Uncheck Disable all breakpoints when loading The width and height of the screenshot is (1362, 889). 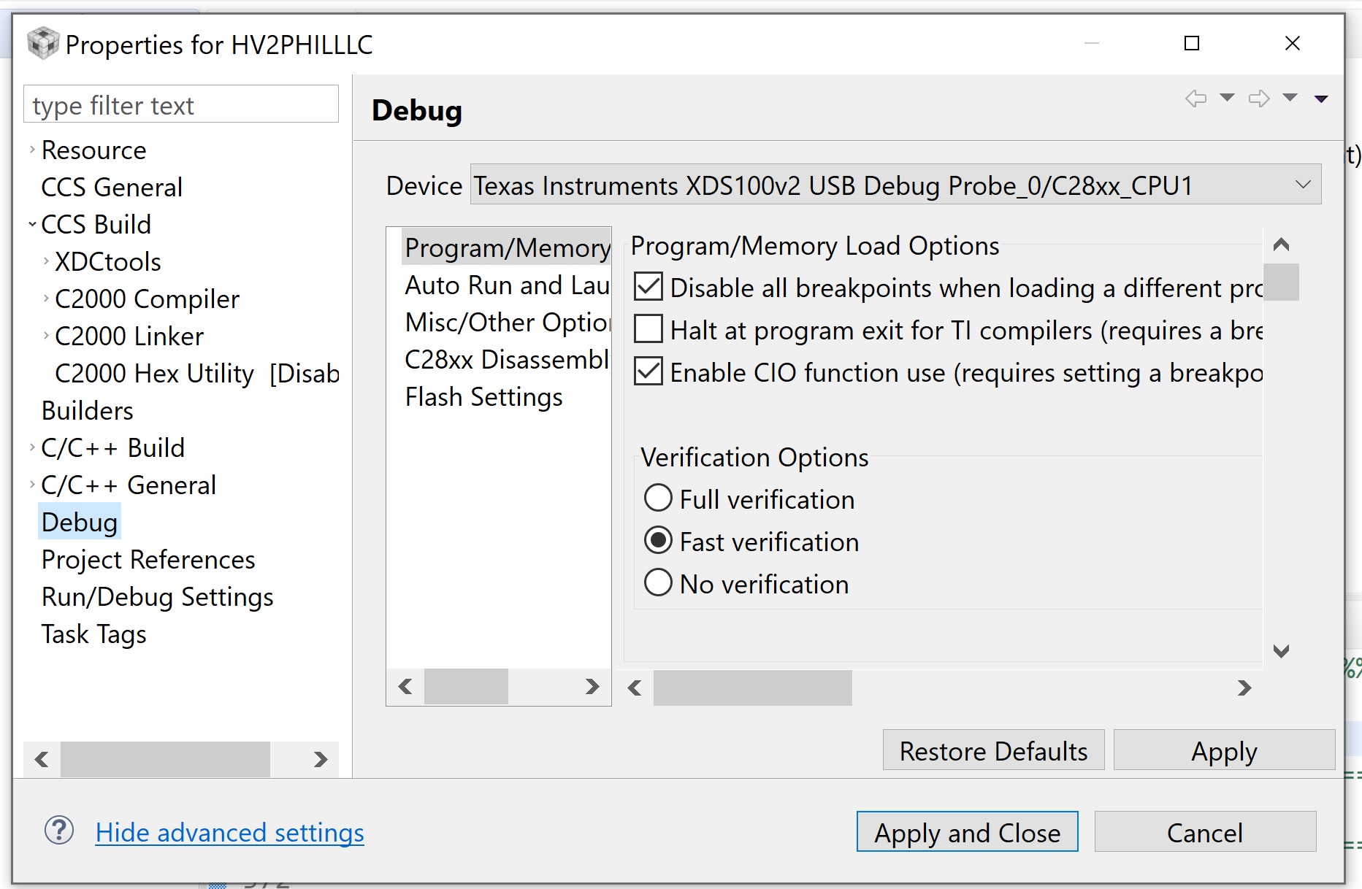tap(649, 287)
